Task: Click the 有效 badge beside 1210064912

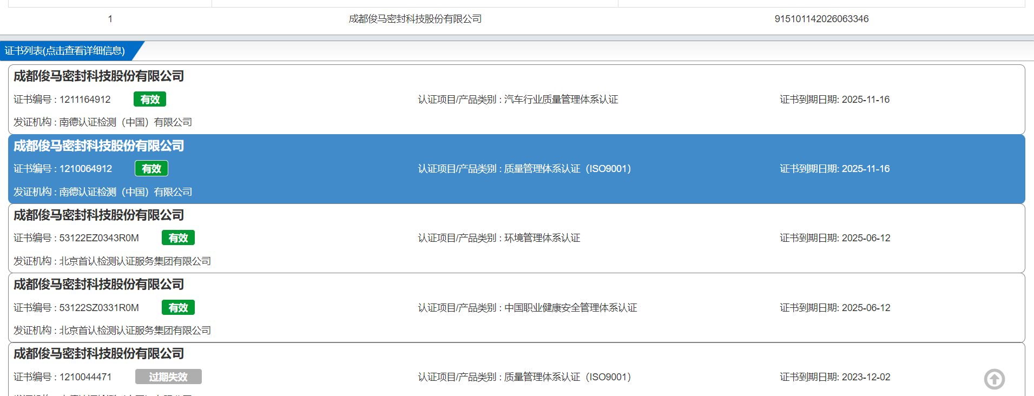Action: (x=152, y=169)
